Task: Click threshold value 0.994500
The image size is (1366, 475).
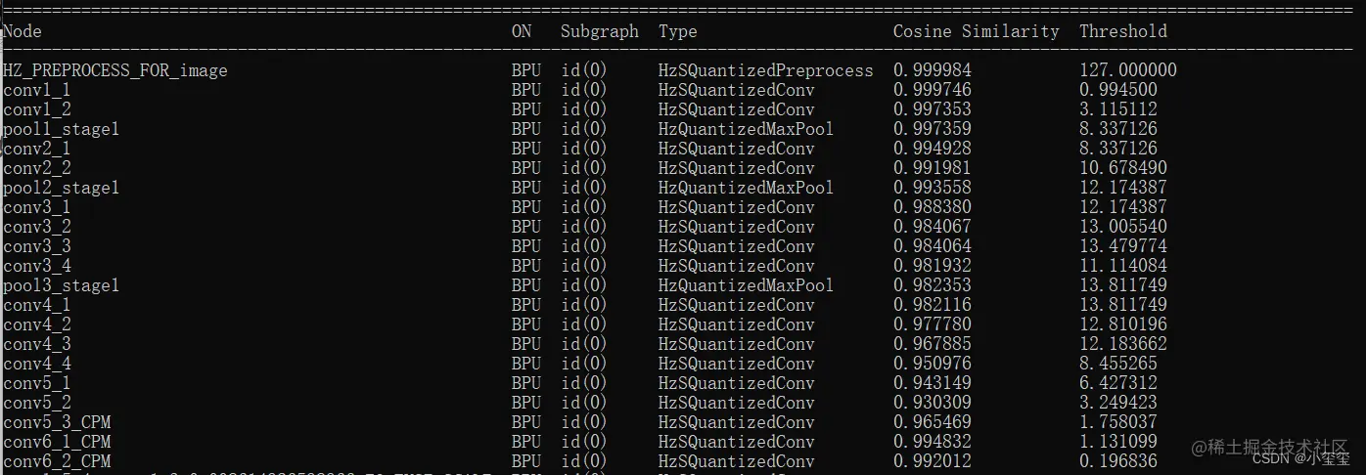Action: click(1118, 90)
